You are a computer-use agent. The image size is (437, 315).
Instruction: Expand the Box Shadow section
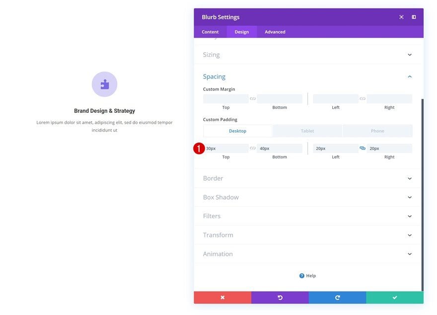[307, 197]
